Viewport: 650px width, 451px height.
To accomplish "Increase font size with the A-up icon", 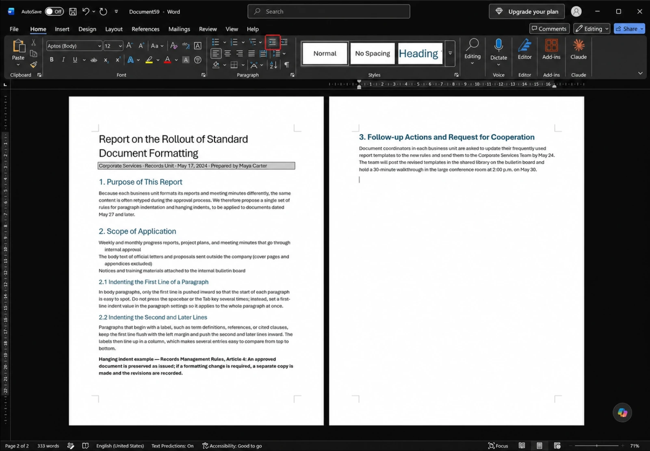I will coord(129,46).
